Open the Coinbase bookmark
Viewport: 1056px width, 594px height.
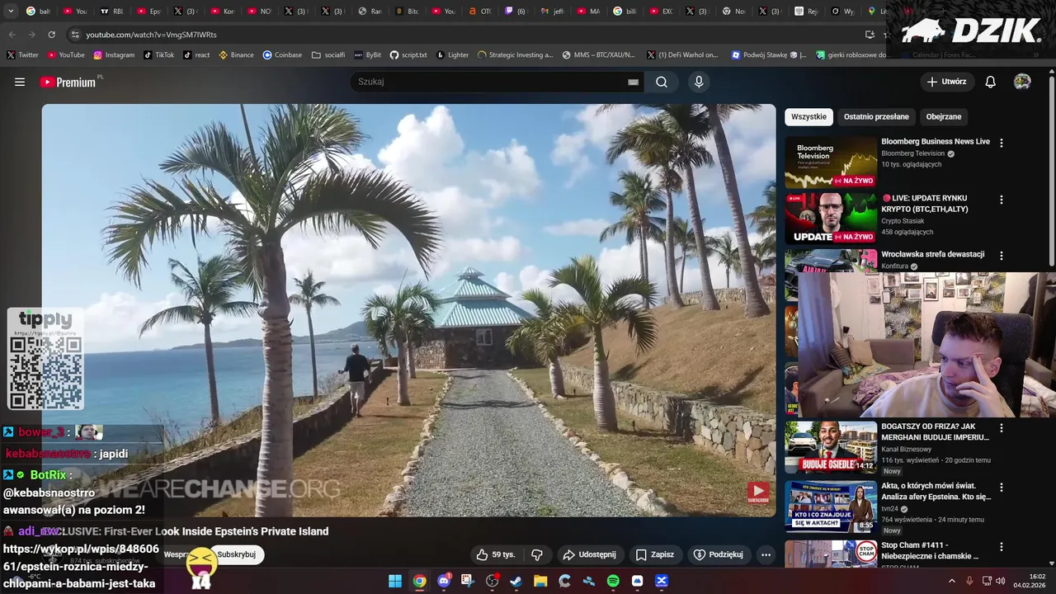[x=282, y=54]
